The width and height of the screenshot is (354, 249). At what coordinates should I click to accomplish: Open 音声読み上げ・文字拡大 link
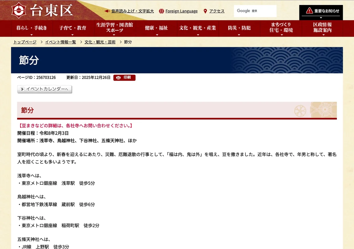132,11
